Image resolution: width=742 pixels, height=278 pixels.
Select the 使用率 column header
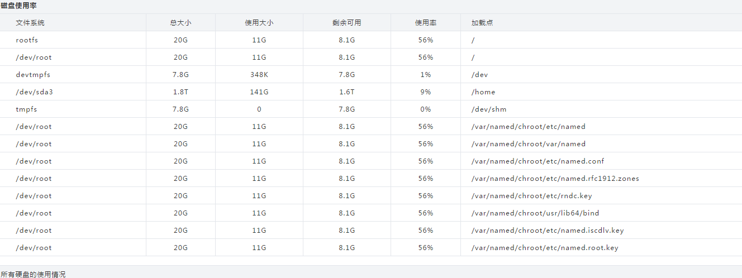pyautogui.click(x=425, y=23)
